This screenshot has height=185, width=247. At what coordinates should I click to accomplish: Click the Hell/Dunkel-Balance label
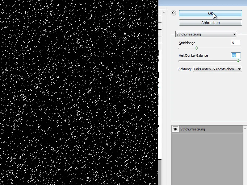point(193,55)
